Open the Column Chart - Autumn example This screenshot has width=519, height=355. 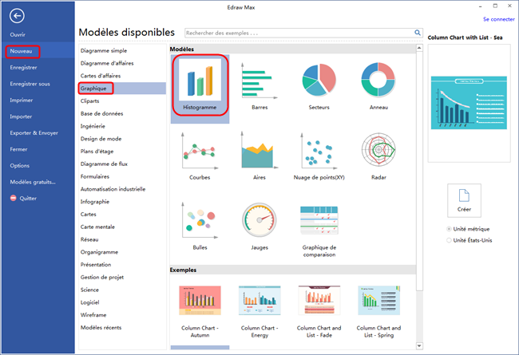coord(200,312)
